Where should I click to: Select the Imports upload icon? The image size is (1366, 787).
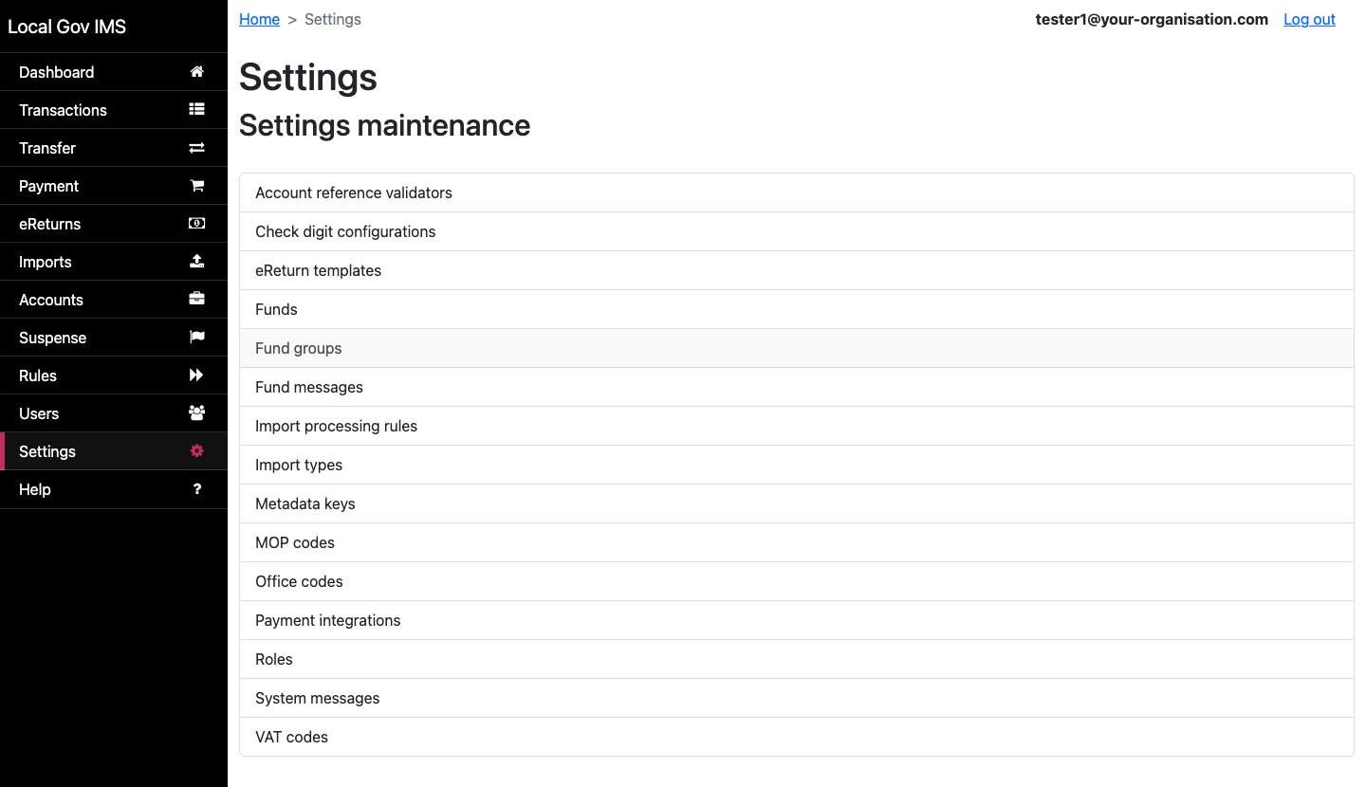[196, 261]
